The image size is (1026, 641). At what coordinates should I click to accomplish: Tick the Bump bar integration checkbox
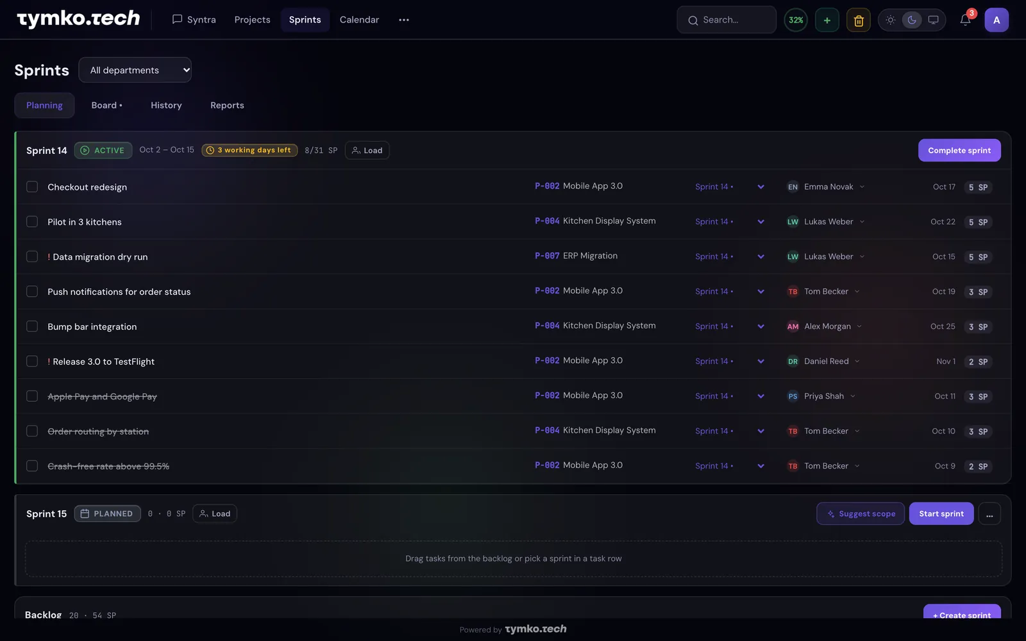(32, 326)
